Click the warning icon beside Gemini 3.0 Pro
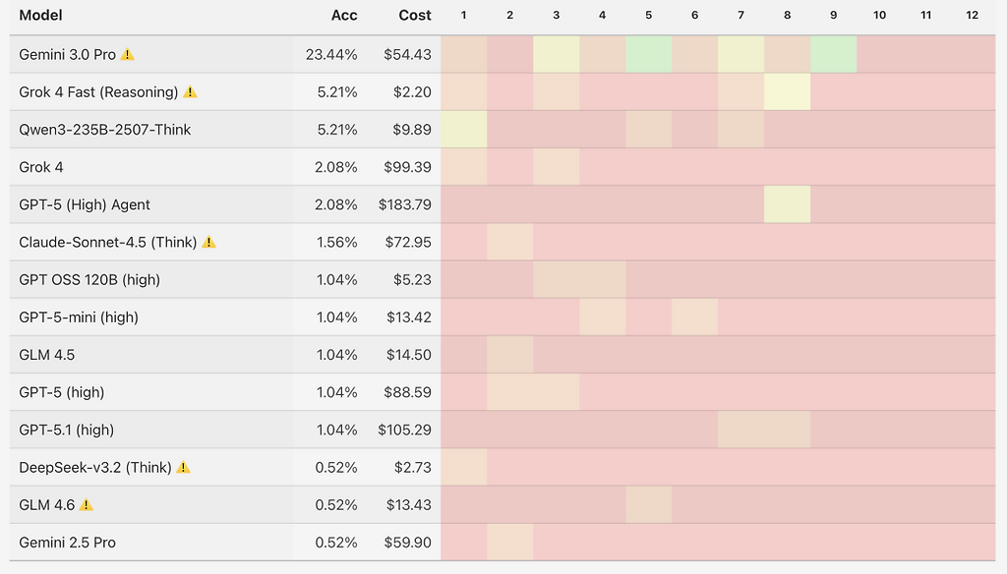Image resolution: width=1007 pixels, height=574 pixels. (x=128, y=55)
